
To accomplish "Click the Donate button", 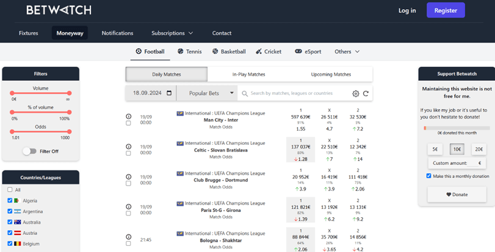I will pyautogui.click(x=457, y=194).
